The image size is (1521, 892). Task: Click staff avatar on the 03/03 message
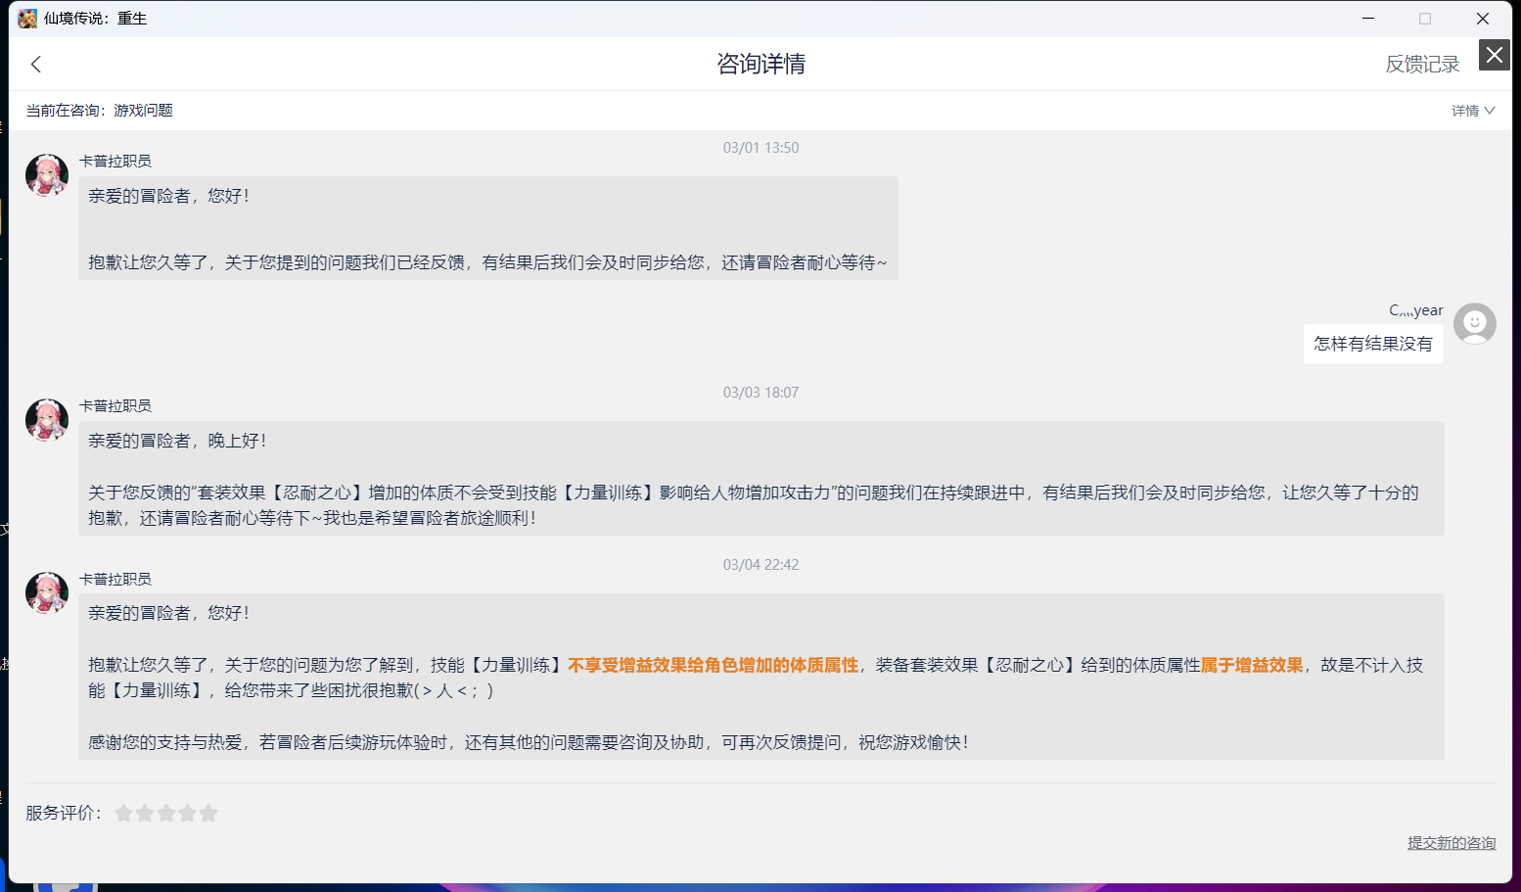pyautogui.click(x=47, y=420)
